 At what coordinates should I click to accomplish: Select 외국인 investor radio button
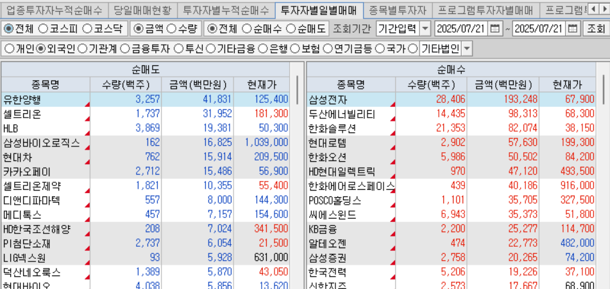40,49
